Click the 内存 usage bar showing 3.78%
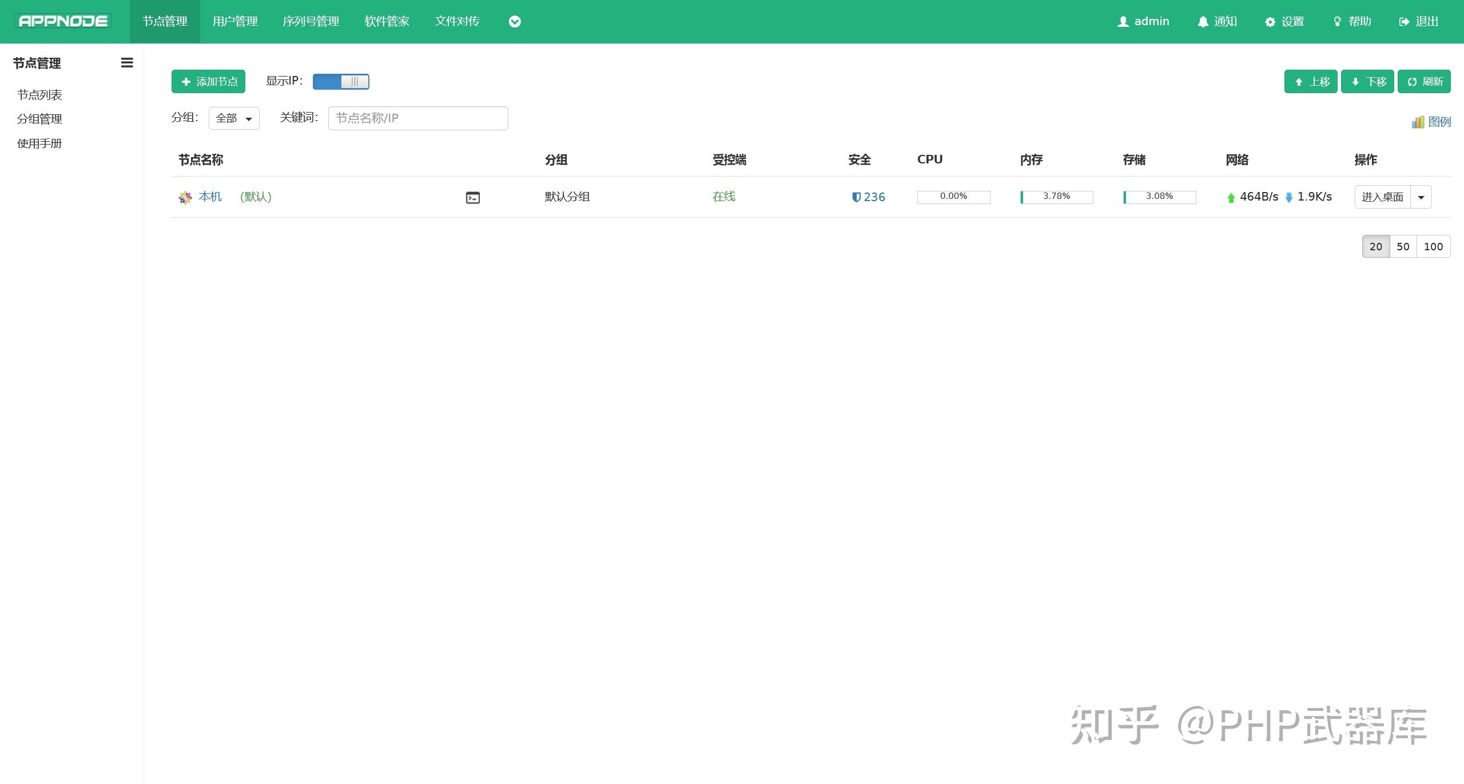The image size is (1464, 784). tap(1055, 197)
